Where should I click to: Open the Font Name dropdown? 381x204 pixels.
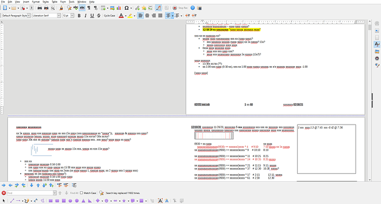(59, 15)
